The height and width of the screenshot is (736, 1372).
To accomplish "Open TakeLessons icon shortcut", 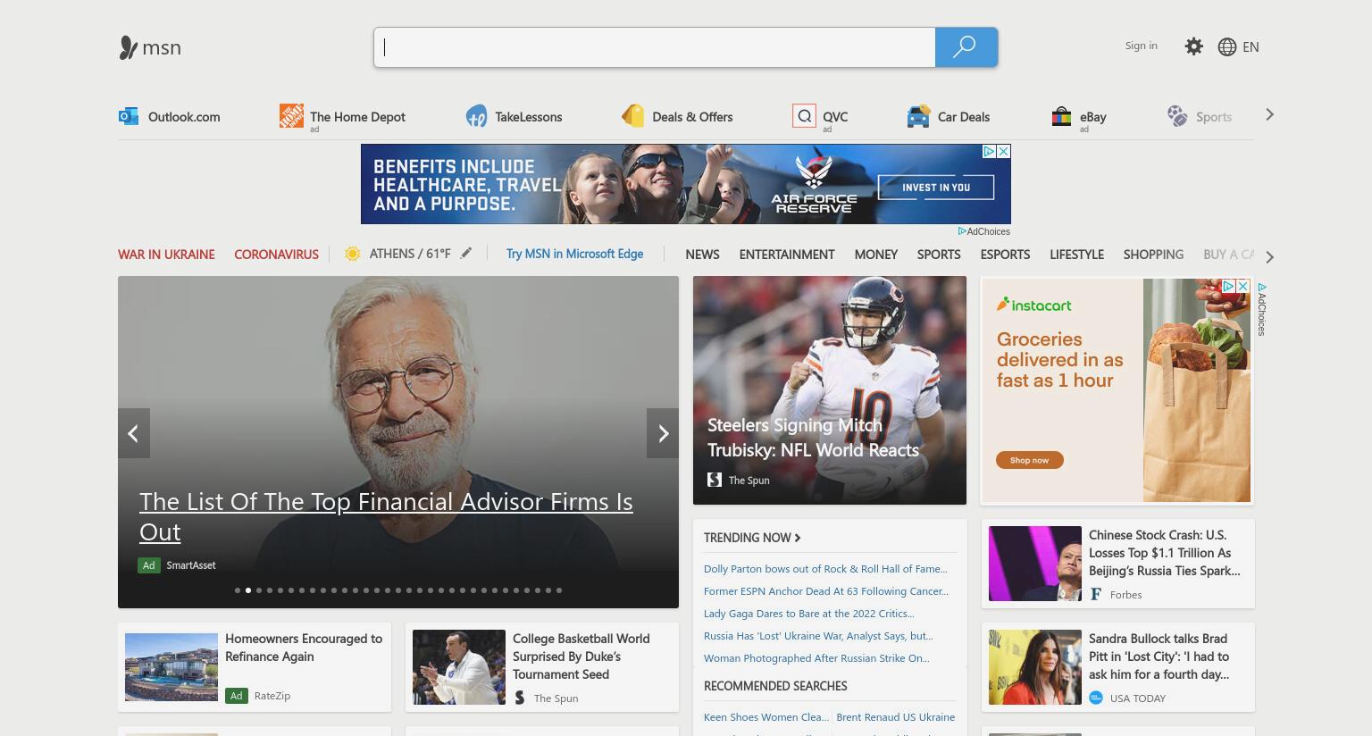I will (x=476, y=116).
